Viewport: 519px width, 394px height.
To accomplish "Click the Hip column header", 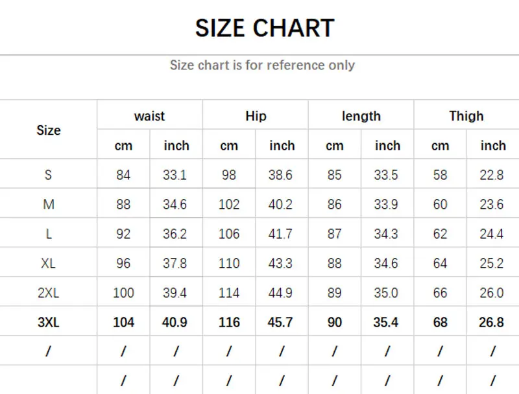I will (x=256, y=117).
